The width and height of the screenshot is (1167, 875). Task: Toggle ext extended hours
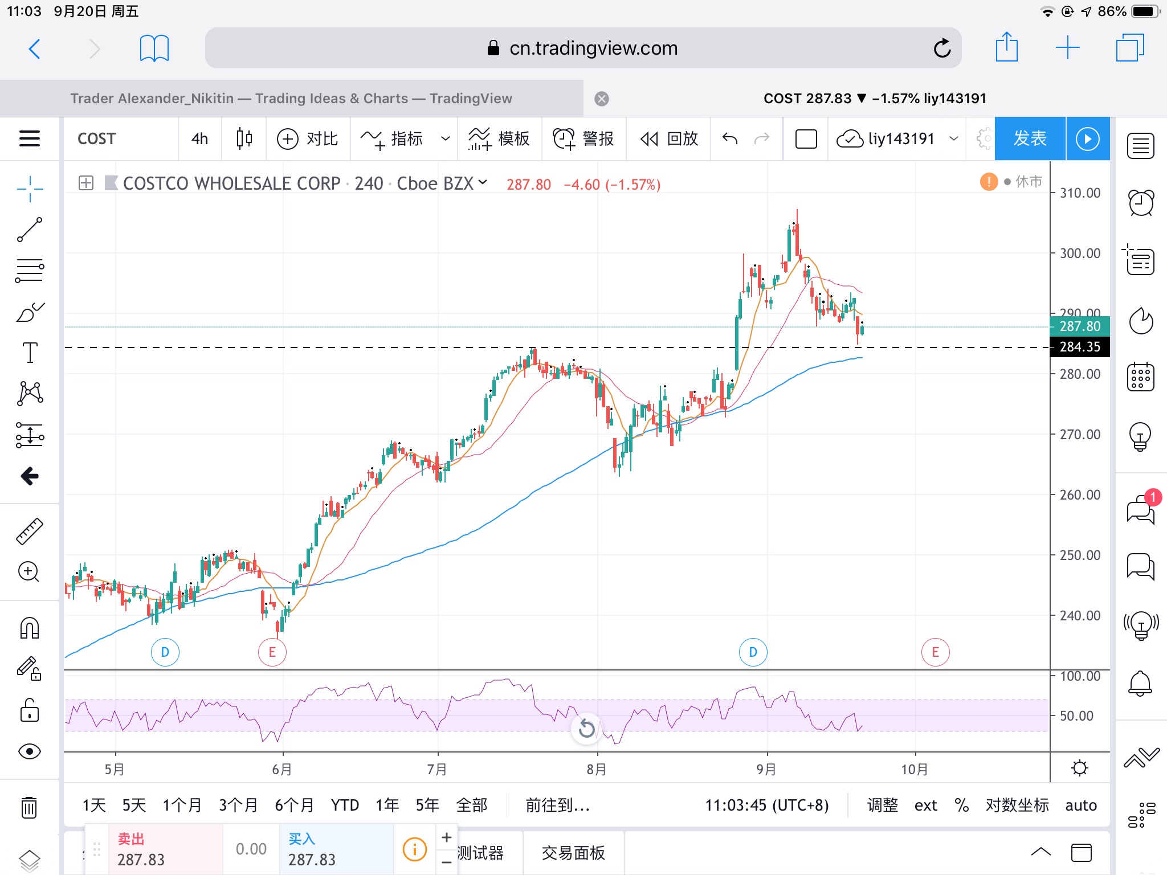pos(926,805)
